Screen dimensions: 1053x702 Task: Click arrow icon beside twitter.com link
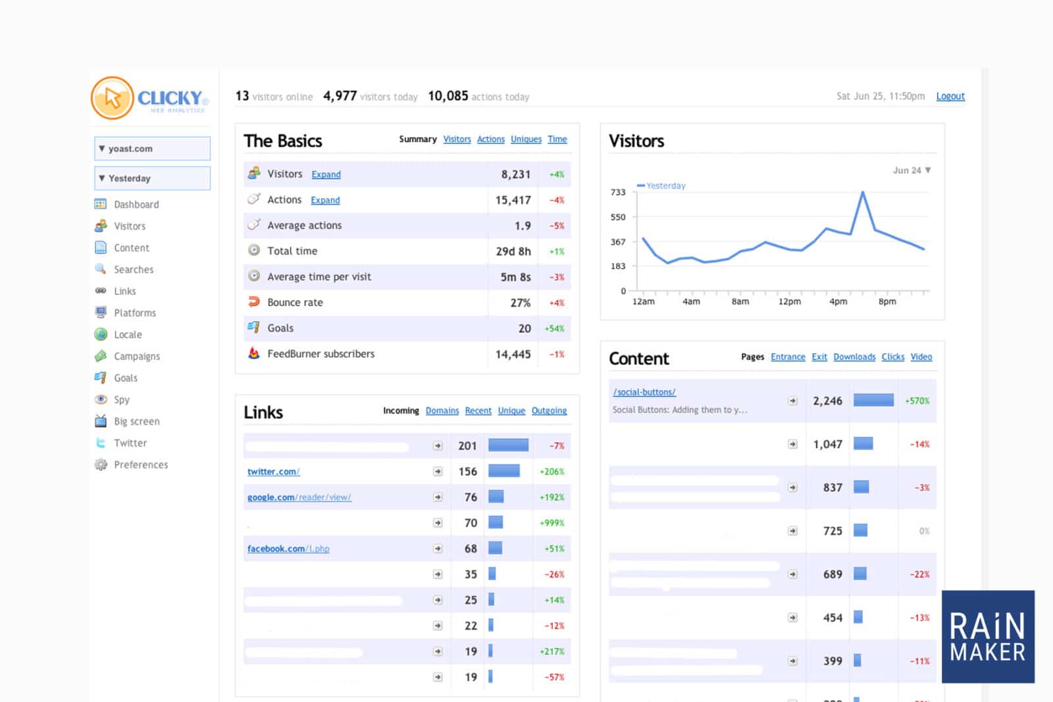(438, 472)
